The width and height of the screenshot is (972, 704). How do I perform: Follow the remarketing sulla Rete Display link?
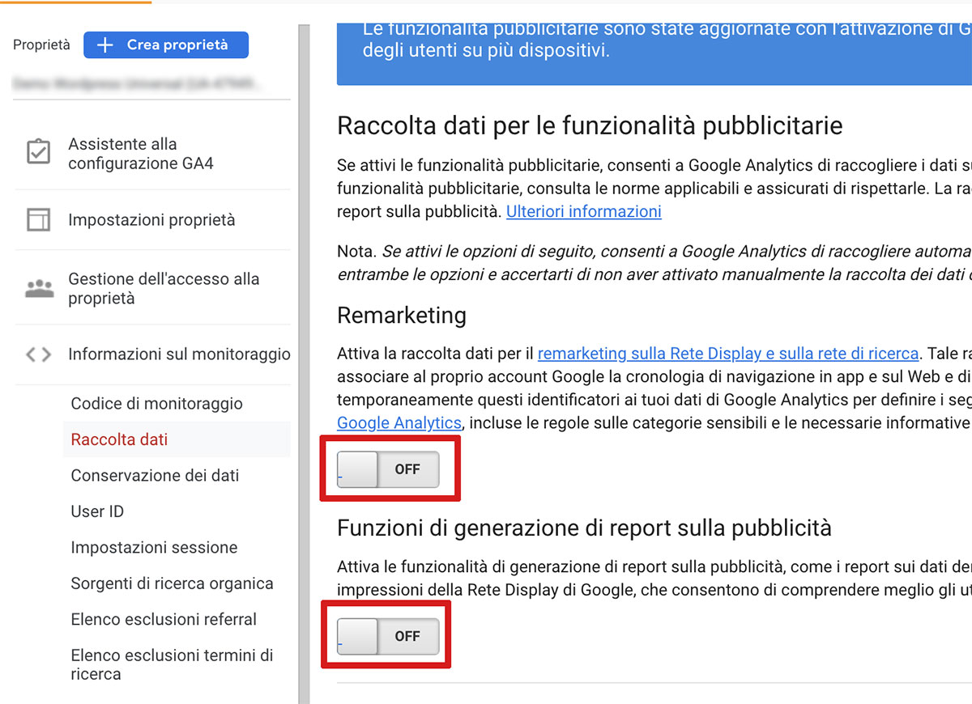[x=727, y=353]
